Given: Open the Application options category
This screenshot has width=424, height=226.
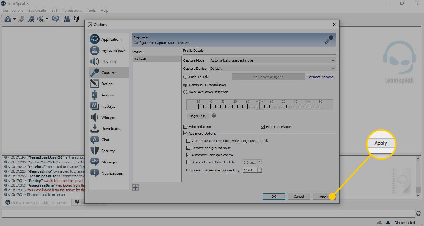Looking at the screenshot, I should point(109,39).
